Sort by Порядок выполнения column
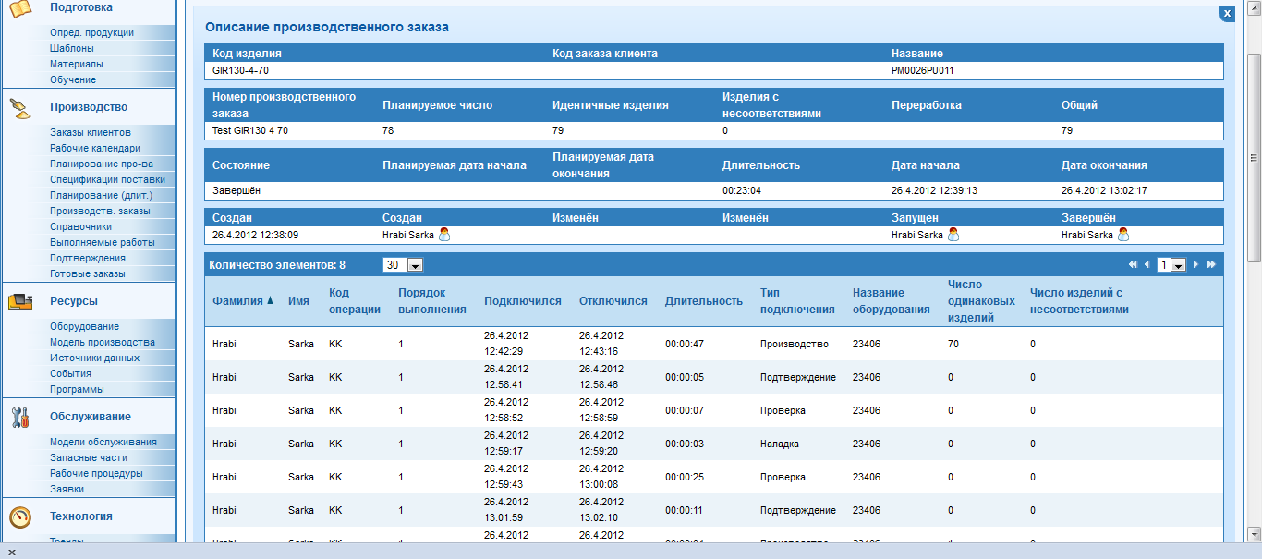Viewport: 1262px width, 559px height. (x=431, y=300)
